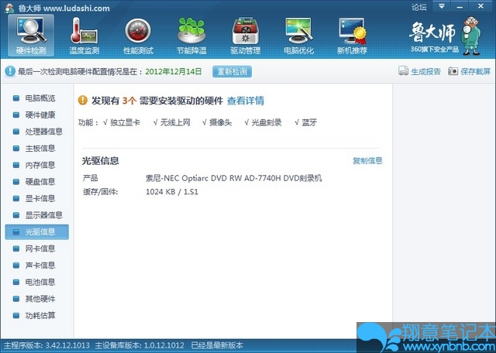The height and width of the screenshot is (353, 496).
Task: Click the 摄像头 feature text
Action: pyautogui.click(x=220, y=122)
